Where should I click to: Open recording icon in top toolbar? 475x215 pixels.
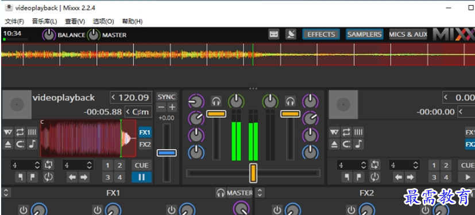[x=273, y=34]
